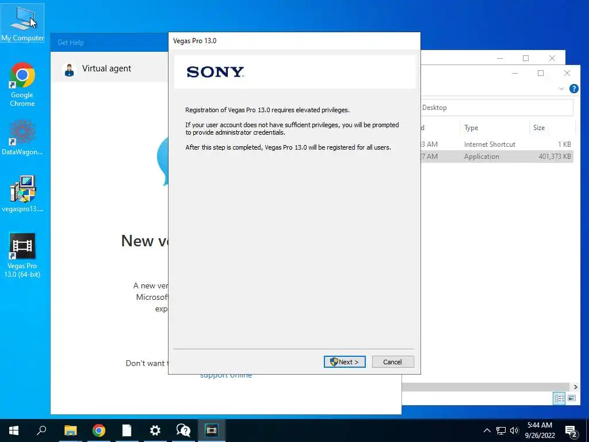Select the Application row of 401,373 KB
The image size is (589, 442).
[496, 157]
